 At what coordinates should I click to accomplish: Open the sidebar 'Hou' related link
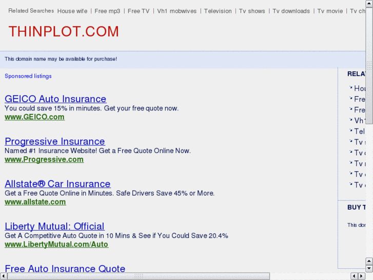pos(360,88)
